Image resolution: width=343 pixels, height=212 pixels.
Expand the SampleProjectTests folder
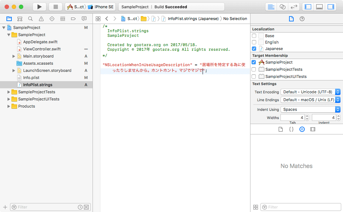pos(9,92)
